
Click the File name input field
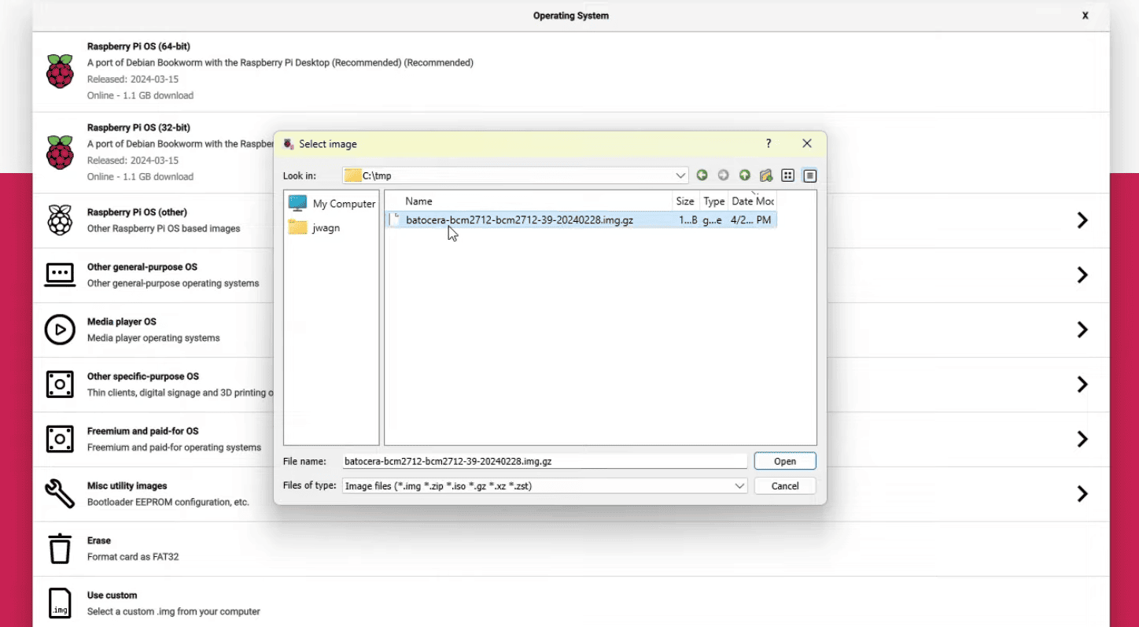tap(544, 462)
